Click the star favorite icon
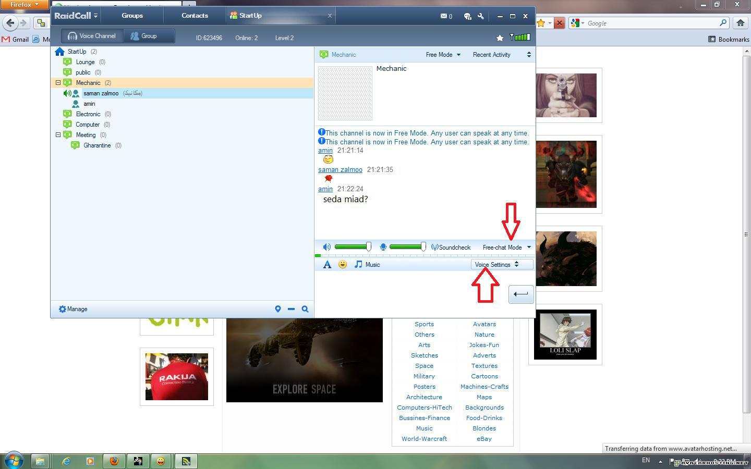Viewport: 751px width, 469px height. coord(500,37)
